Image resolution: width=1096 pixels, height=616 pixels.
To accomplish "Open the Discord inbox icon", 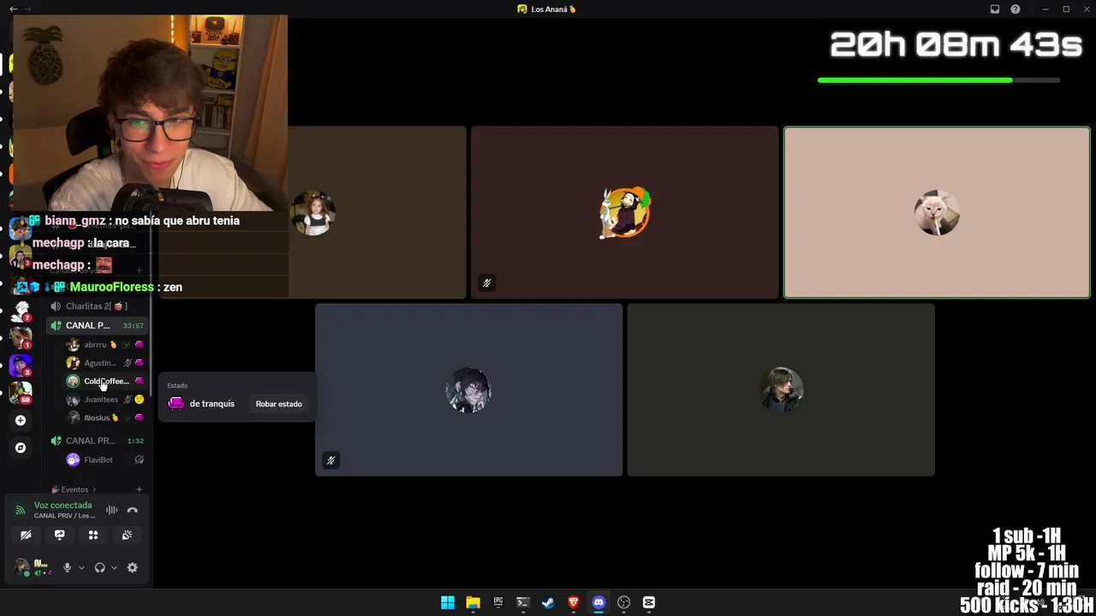I will tap(995, 9).
